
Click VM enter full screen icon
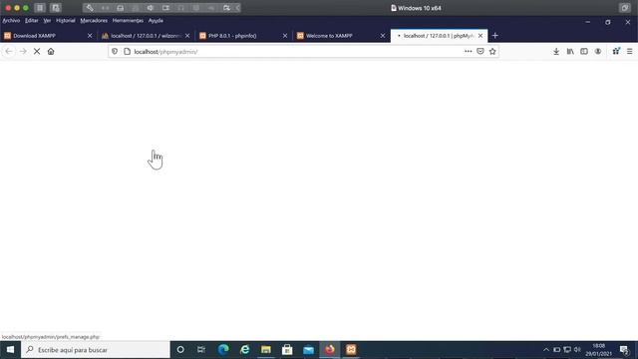(x=624, y=8)
